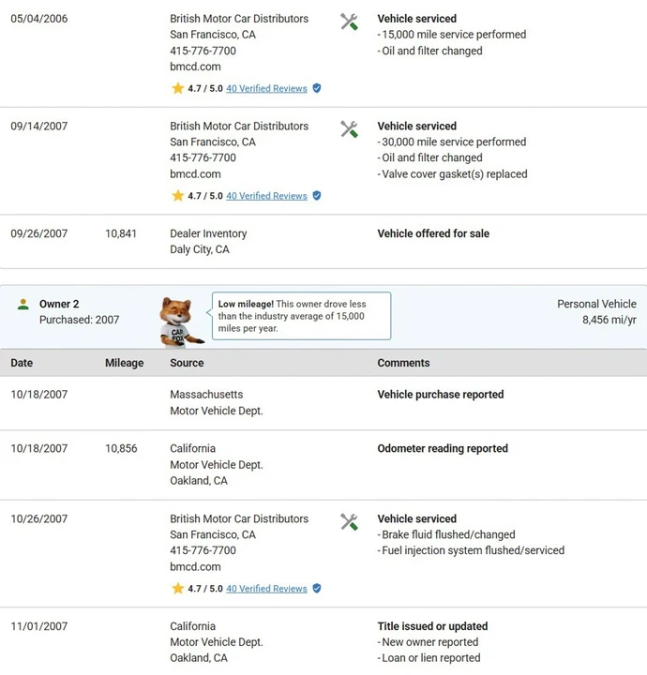Click the Comments column header
Image resolution: width=647 pixels, height=675 pixels.
coord(403,363)
